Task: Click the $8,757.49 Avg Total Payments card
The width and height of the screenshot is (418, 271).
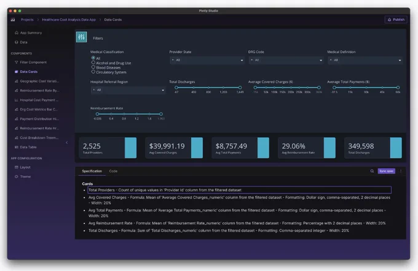Action: point(240,148)
